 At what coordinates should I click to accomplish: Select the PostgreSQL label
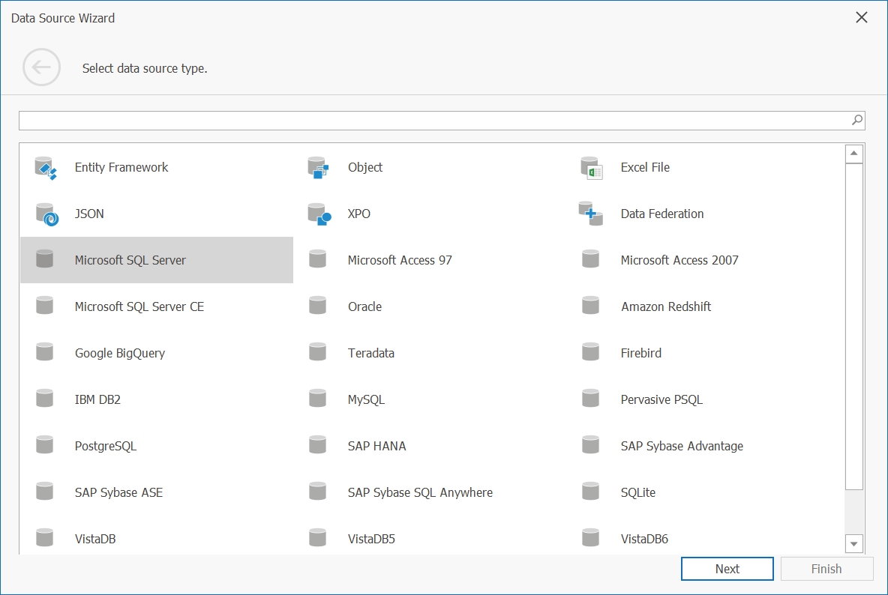click(x=105, y=446)
